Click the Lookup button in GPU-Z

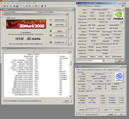pyautogui.click(x=118, y=10)
